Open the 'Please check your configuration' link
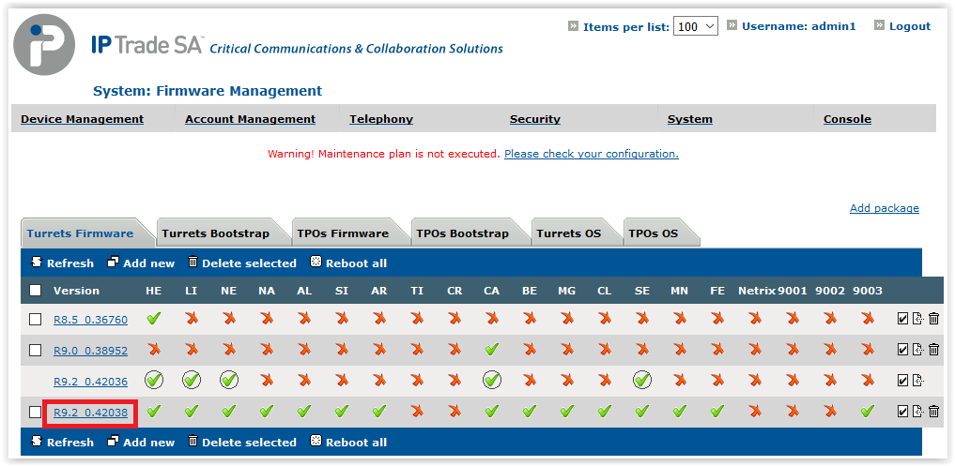The height and width of the screenshot is (466, 955). click(x=592, y=154)
